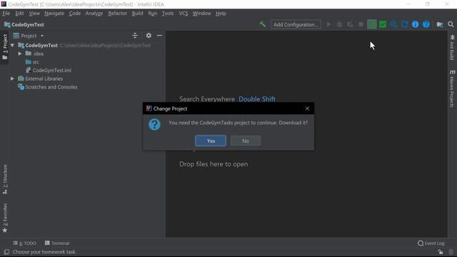Click the Stop square icon in toolbar
The height and width of the screenshot is (257, 457).
point(361,24)
